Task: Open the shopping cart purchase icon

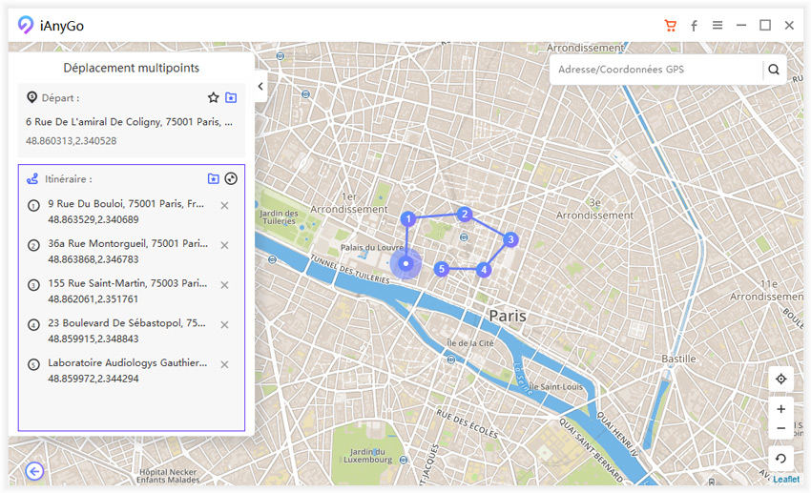Action: point(671,26)
